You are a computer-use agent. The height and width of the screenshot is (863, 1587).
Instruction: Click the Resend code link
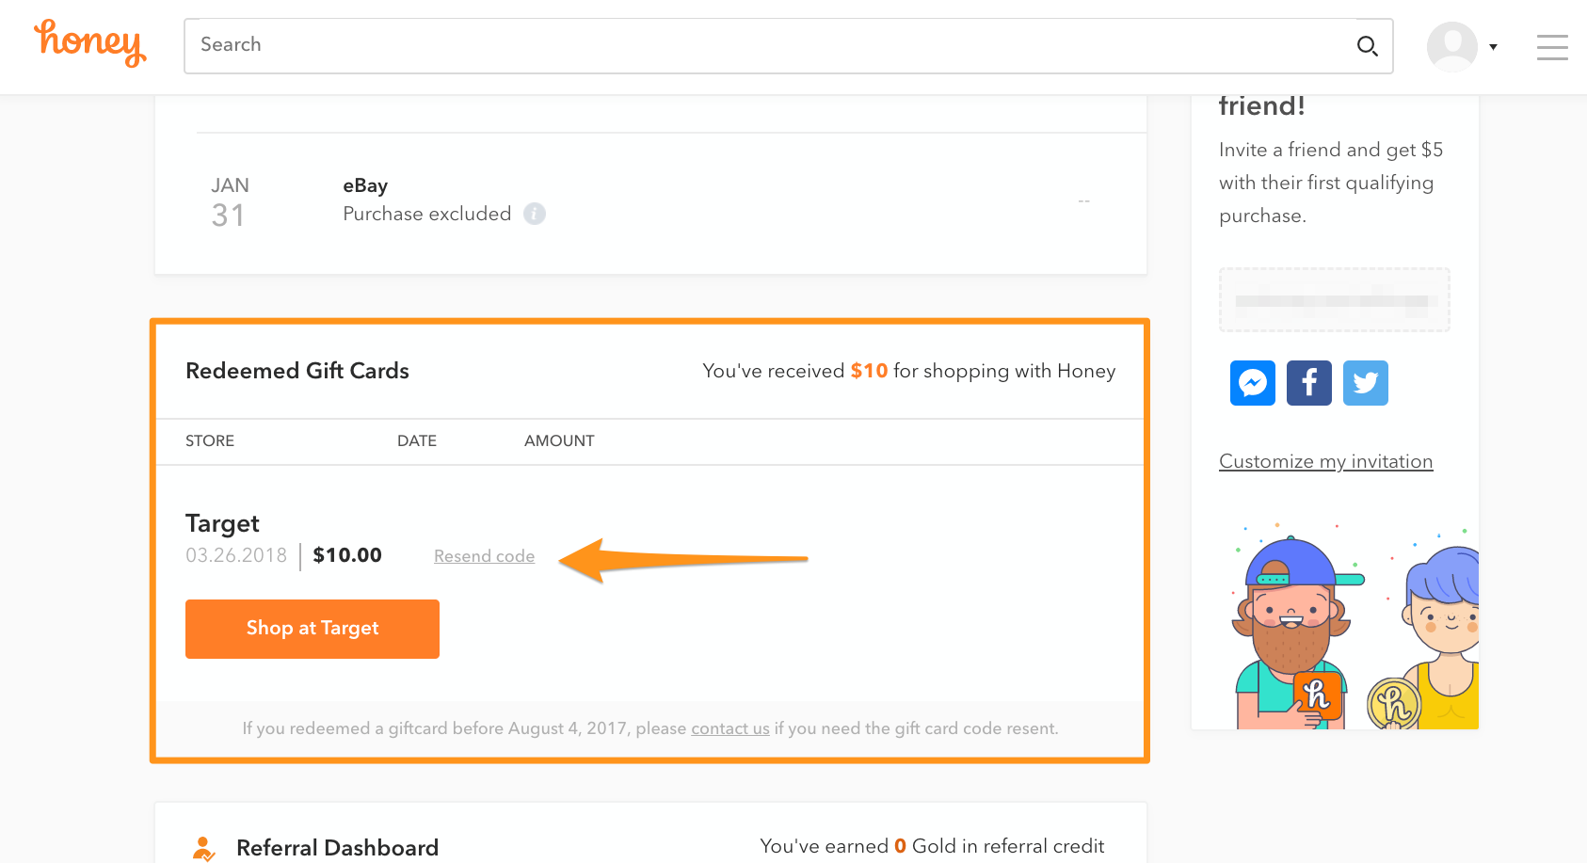click(x=484, y=556)
